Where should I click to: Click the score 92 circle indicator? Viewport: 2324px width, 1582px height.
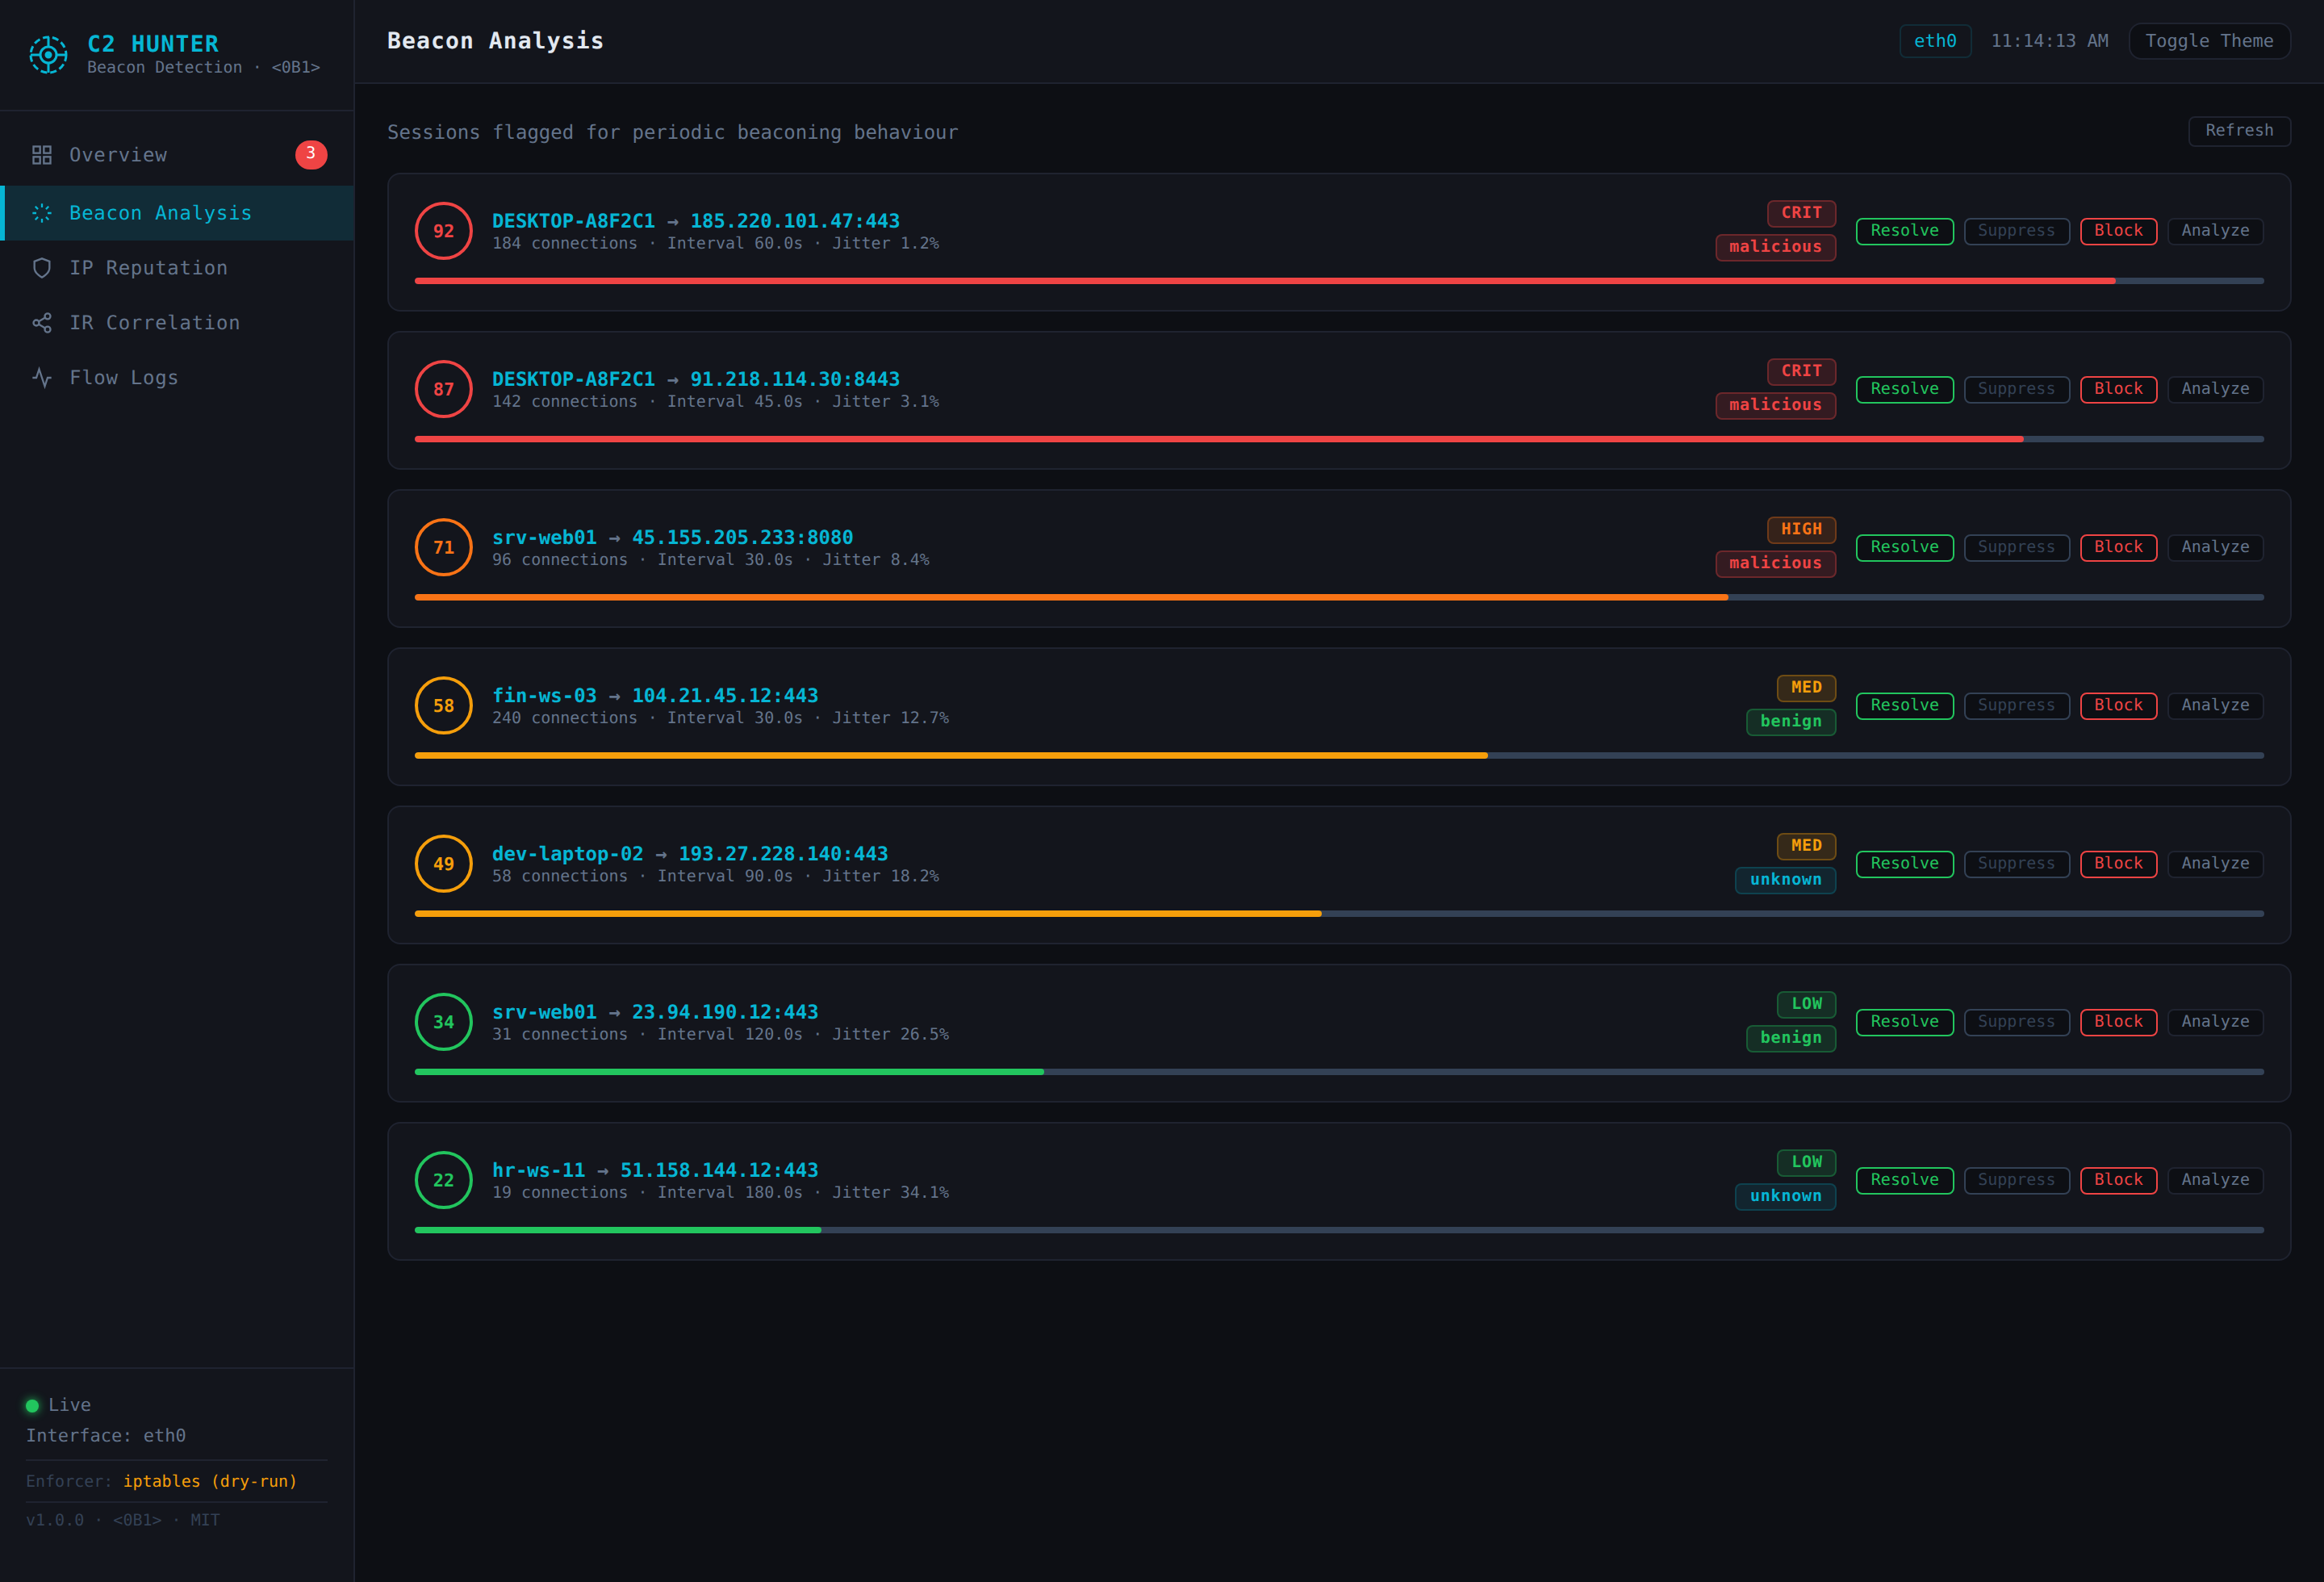[444, 231]
